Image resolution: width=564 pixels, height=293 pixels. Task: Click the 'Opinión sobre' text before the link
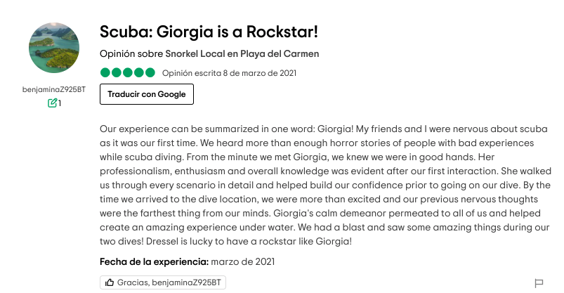[131, 53]
